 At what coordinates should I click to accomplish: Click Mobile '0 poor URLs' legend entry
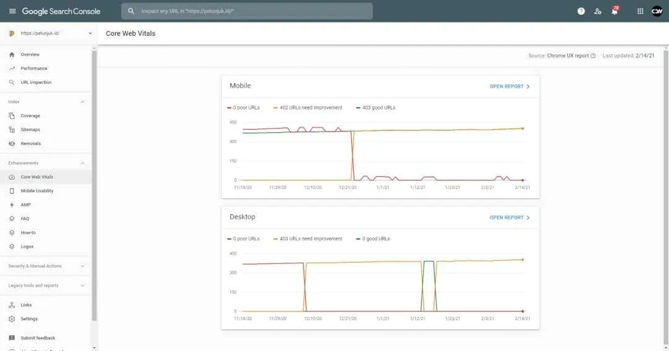[243, 108]
